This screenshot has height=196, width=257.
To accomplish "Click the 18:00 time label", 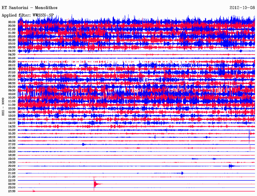I will point(12,152).
